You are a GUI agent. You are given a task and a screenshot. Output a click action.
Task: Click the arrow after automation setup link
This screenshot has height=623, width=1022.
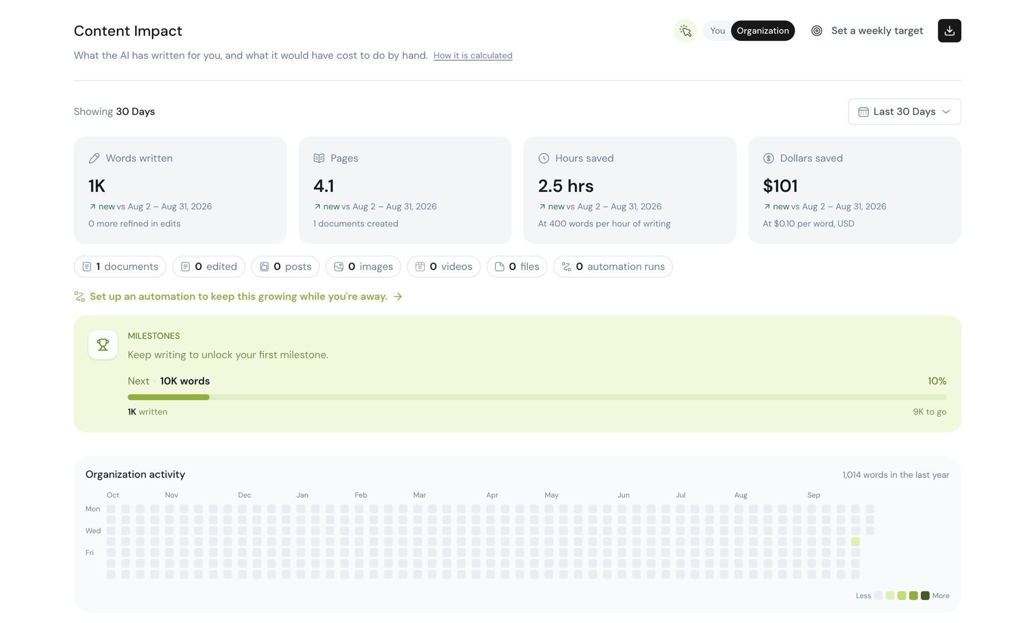(398, 297)
